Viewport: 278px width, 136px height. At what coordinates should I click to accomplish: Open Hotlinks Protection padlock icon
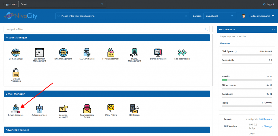(16, 73)
